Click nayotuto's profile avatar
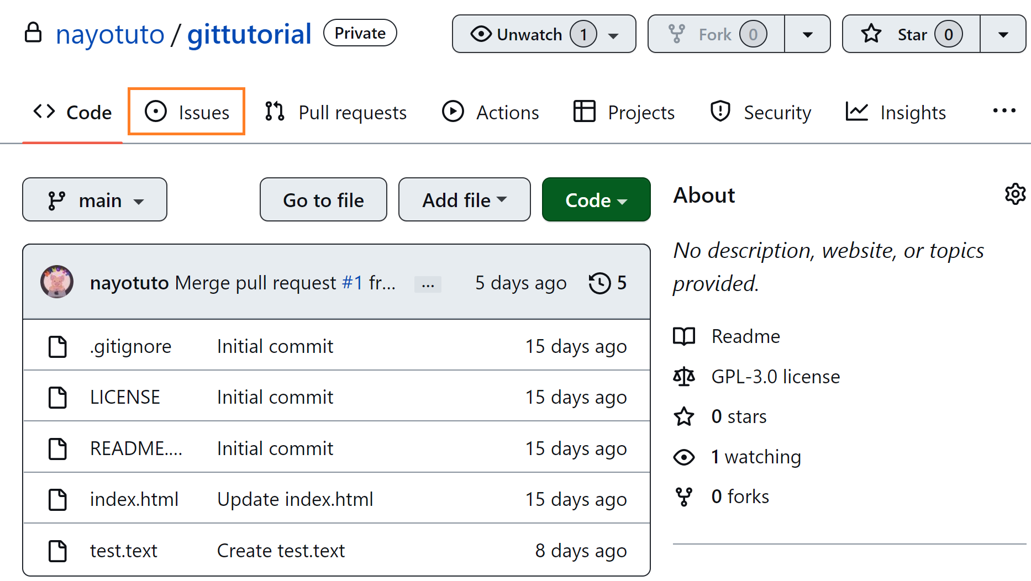 (x=57, y=282)
